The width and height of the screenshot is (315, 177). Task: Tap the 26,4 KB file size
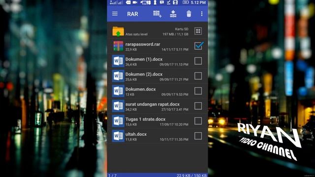tap(131, 64)
